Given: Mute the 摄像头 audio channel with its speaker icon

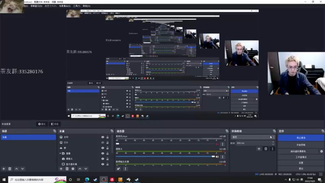Looking at the screenshot, I should [217, 157].
